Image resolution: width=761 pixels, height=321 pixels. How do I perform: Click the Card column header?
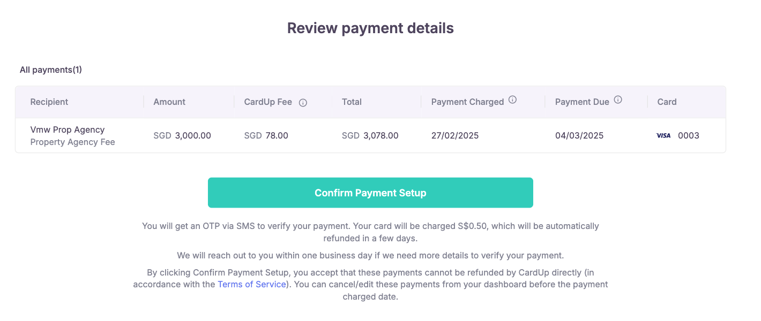pos(667,102)
